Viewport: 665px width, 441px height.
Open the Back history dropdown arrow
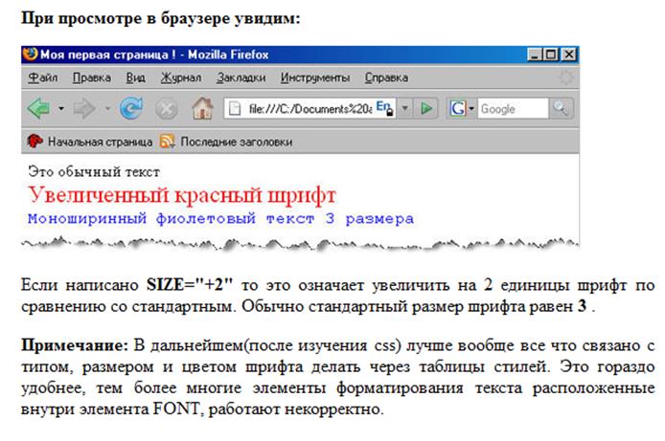pos(61,109)
